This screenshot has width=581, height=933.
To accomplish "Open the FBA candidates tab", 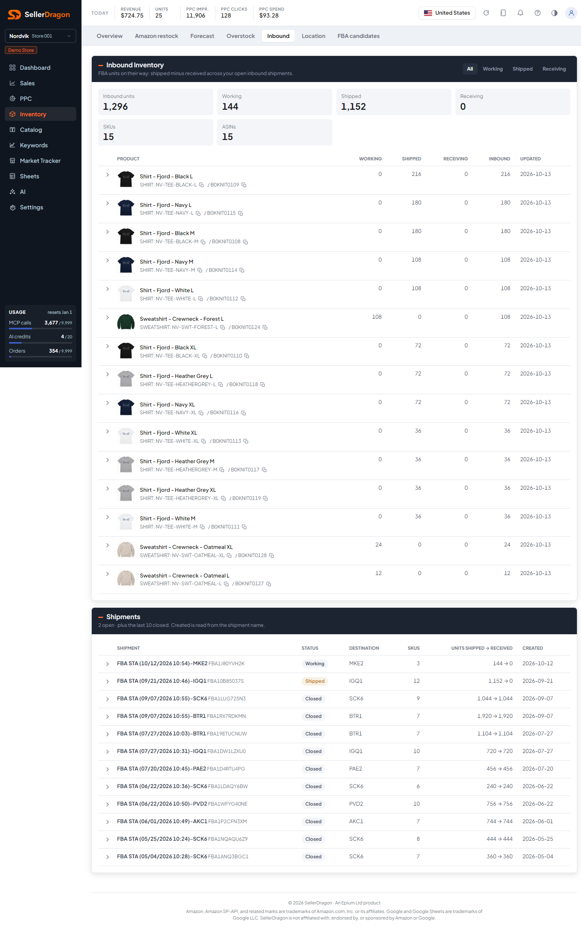I will click(x=358, y=36).
